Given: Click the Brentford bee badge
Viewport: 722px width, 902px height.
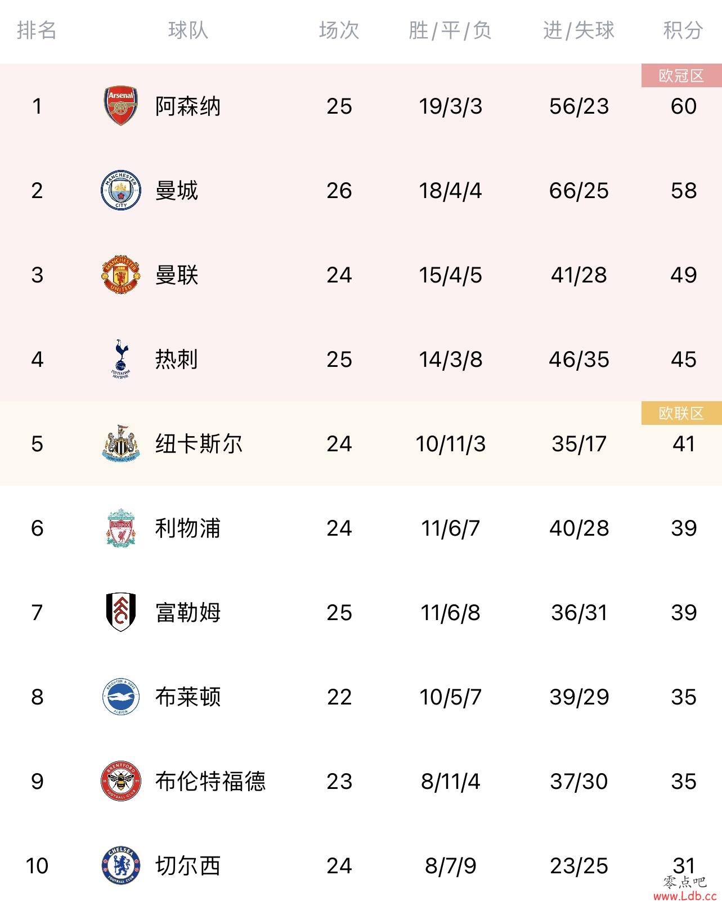Looking at the screenshot, I should pos(120,781).
